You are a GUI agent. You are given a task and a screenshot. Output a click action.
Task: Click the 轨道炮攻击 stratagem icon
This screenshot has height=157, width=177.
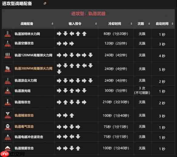click(8, 102)
